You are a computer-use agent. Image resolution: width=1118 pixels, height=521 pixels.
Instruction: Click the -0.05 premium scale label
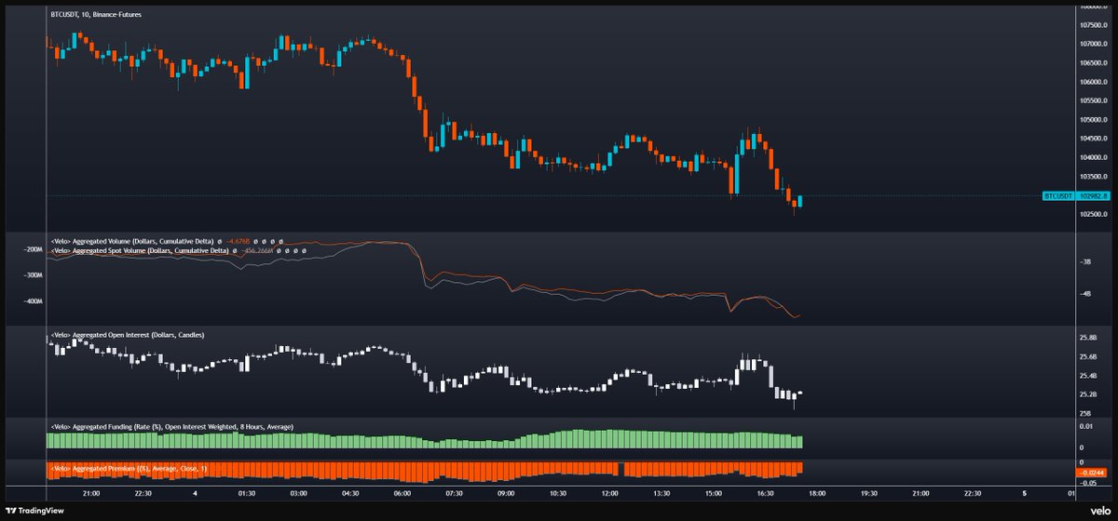click(x=1088, y=485)
